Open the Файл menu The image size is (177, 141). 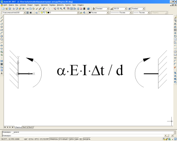5,5
